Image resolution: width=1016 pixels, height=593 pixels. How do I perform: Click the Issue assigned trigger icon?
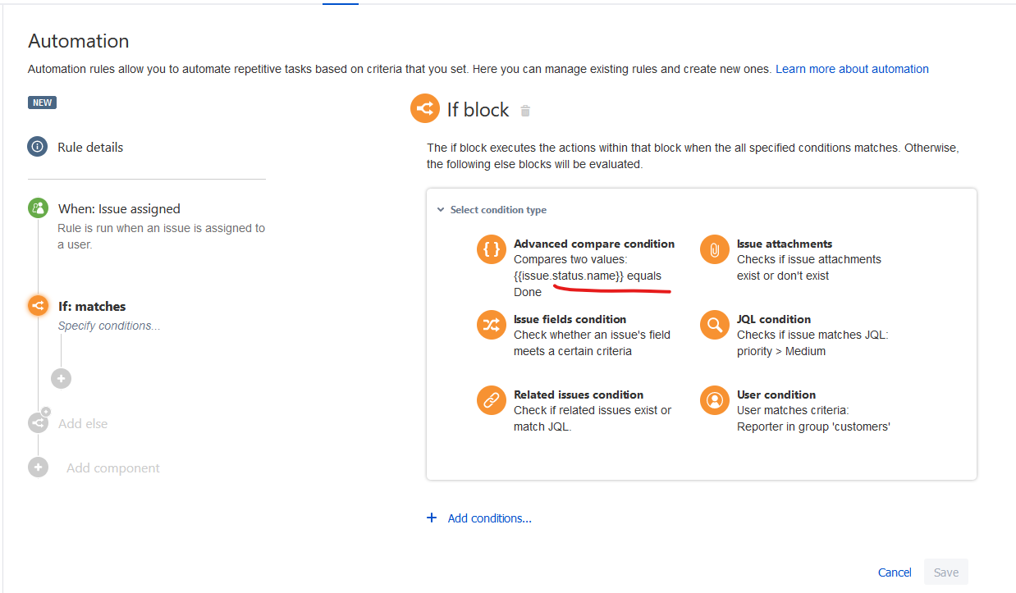tap(37, 208)
